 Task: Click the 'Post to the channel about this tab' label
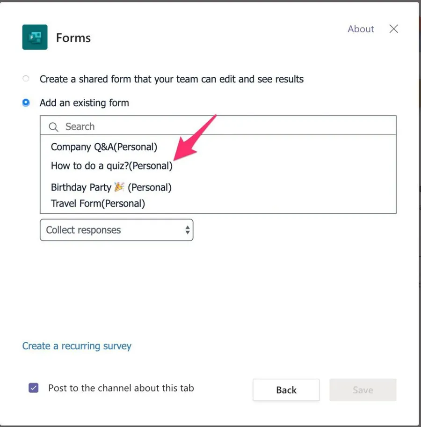121,388
